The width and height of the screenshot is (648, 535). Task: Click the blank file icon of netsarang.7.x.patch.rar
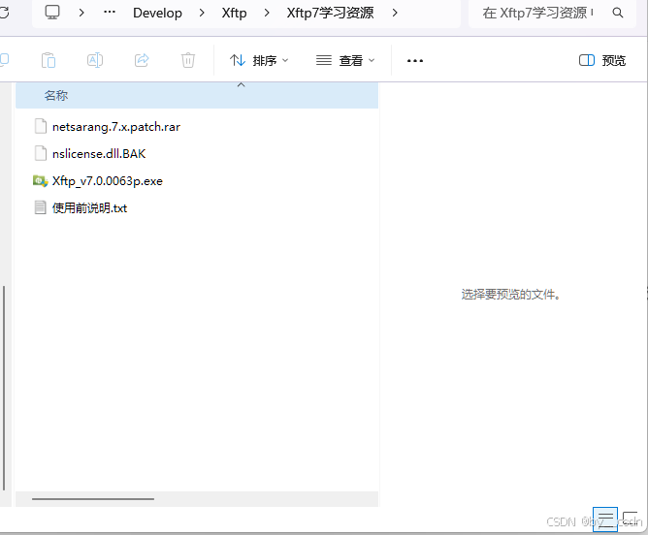pyautogui.click(x=40, y=126)
